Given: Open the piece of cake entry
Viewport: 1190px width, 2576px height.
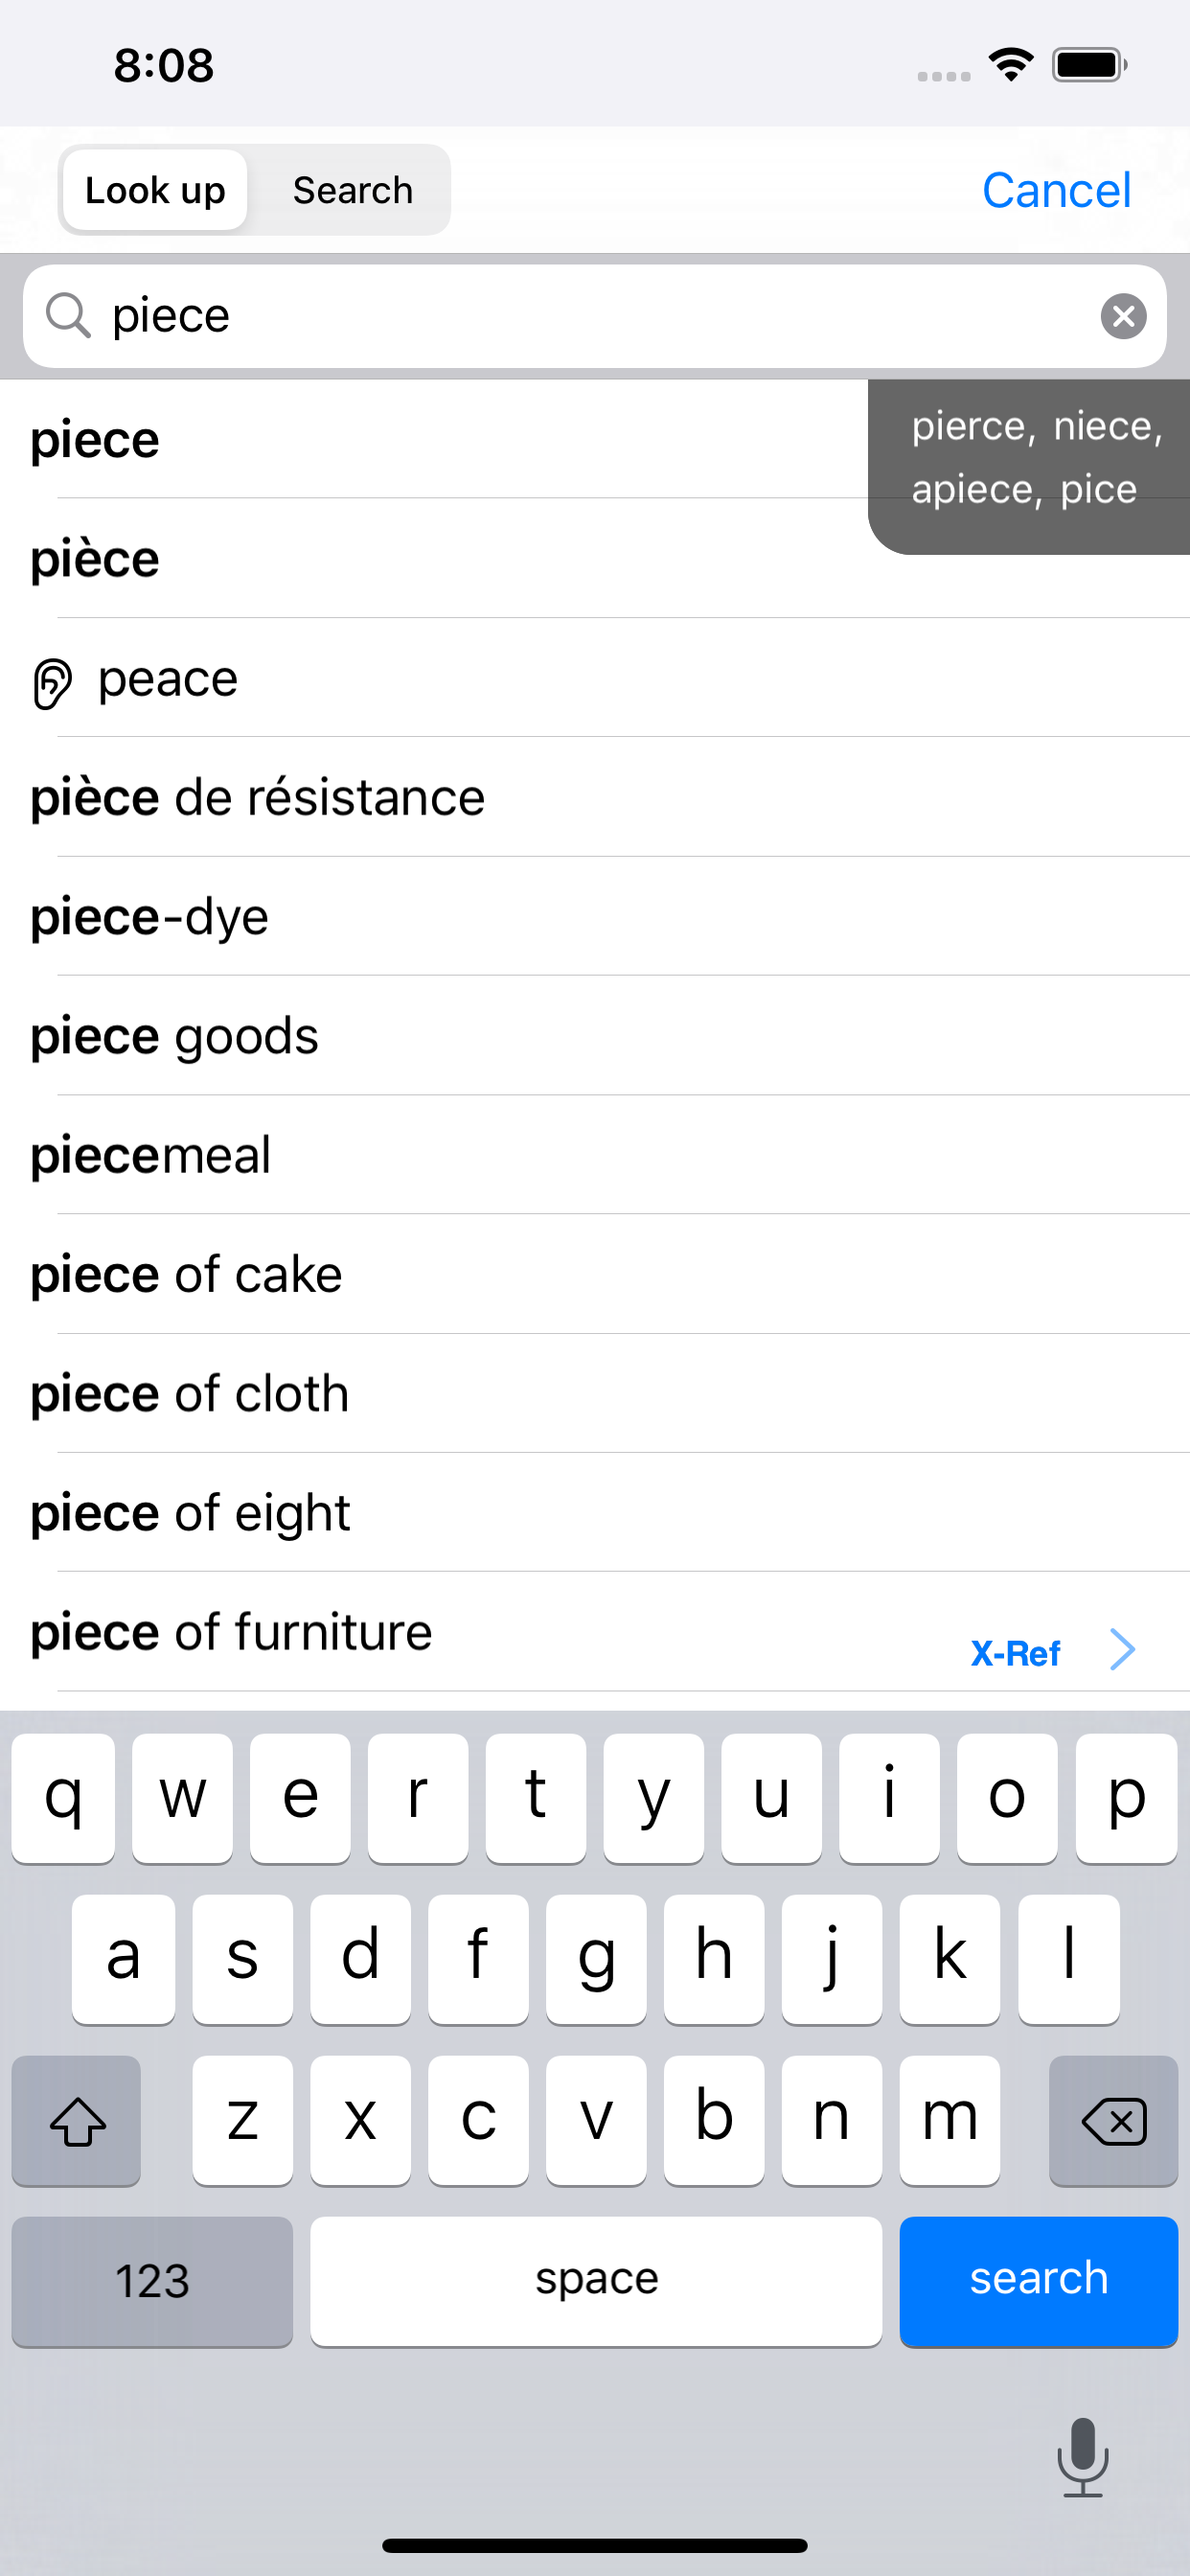Looking at the screenshot, I should tap(186, 1274).
